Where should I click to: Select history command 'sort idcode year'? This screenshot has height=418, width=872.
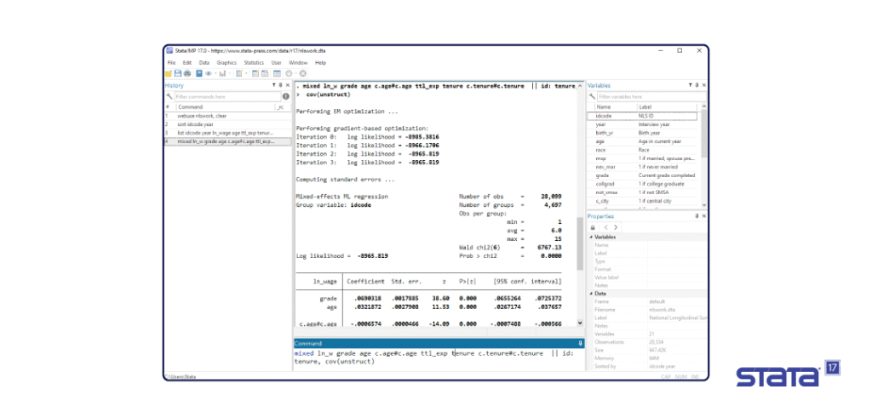click(x=227, y=124)
